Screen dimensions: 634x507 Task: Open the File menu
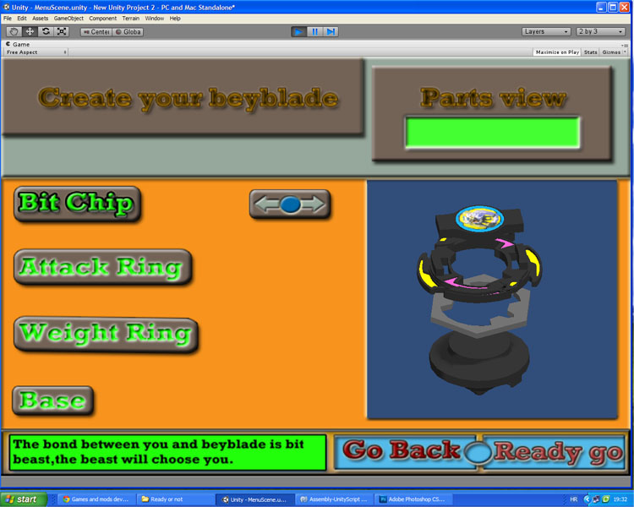coord(8,19)
